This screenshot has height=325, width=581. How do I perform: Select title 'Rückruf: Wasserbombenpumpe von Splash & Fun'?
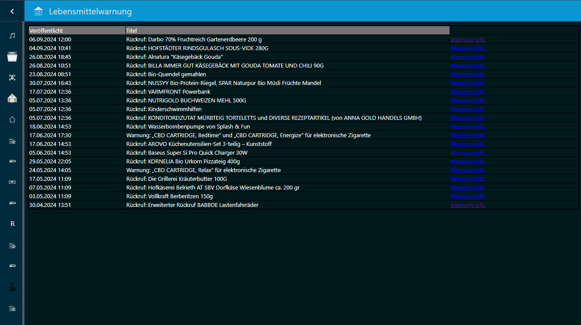[188, 126]
